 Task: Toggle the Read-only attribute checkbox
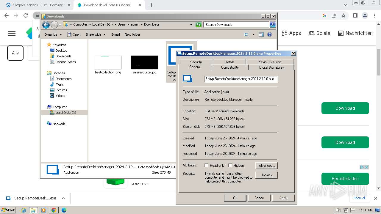click(206, 166)
